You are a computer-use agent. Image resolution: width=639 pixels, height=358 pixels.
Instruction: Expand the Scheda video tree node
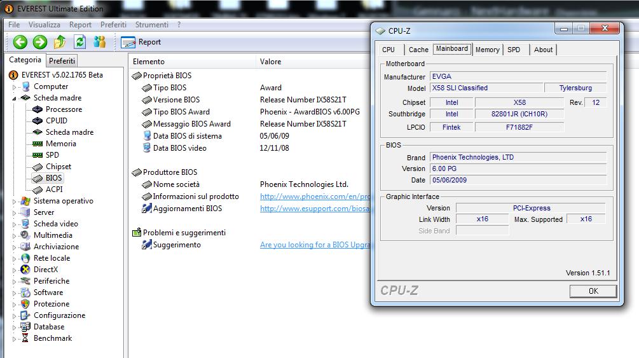click(14, 224)
